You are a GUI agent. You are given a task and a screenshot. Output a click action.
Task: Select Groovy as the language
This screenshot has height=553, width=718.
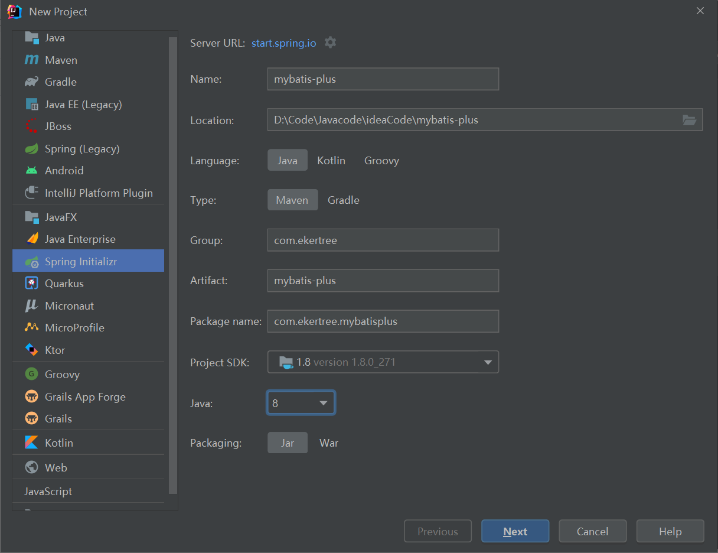[381, 160]
